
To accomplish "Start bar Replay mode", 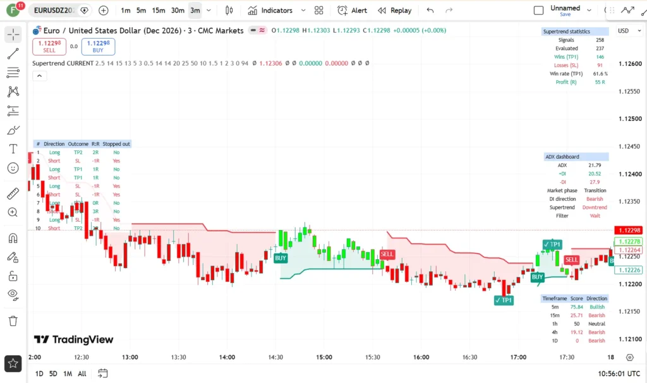I will [395, 11].
